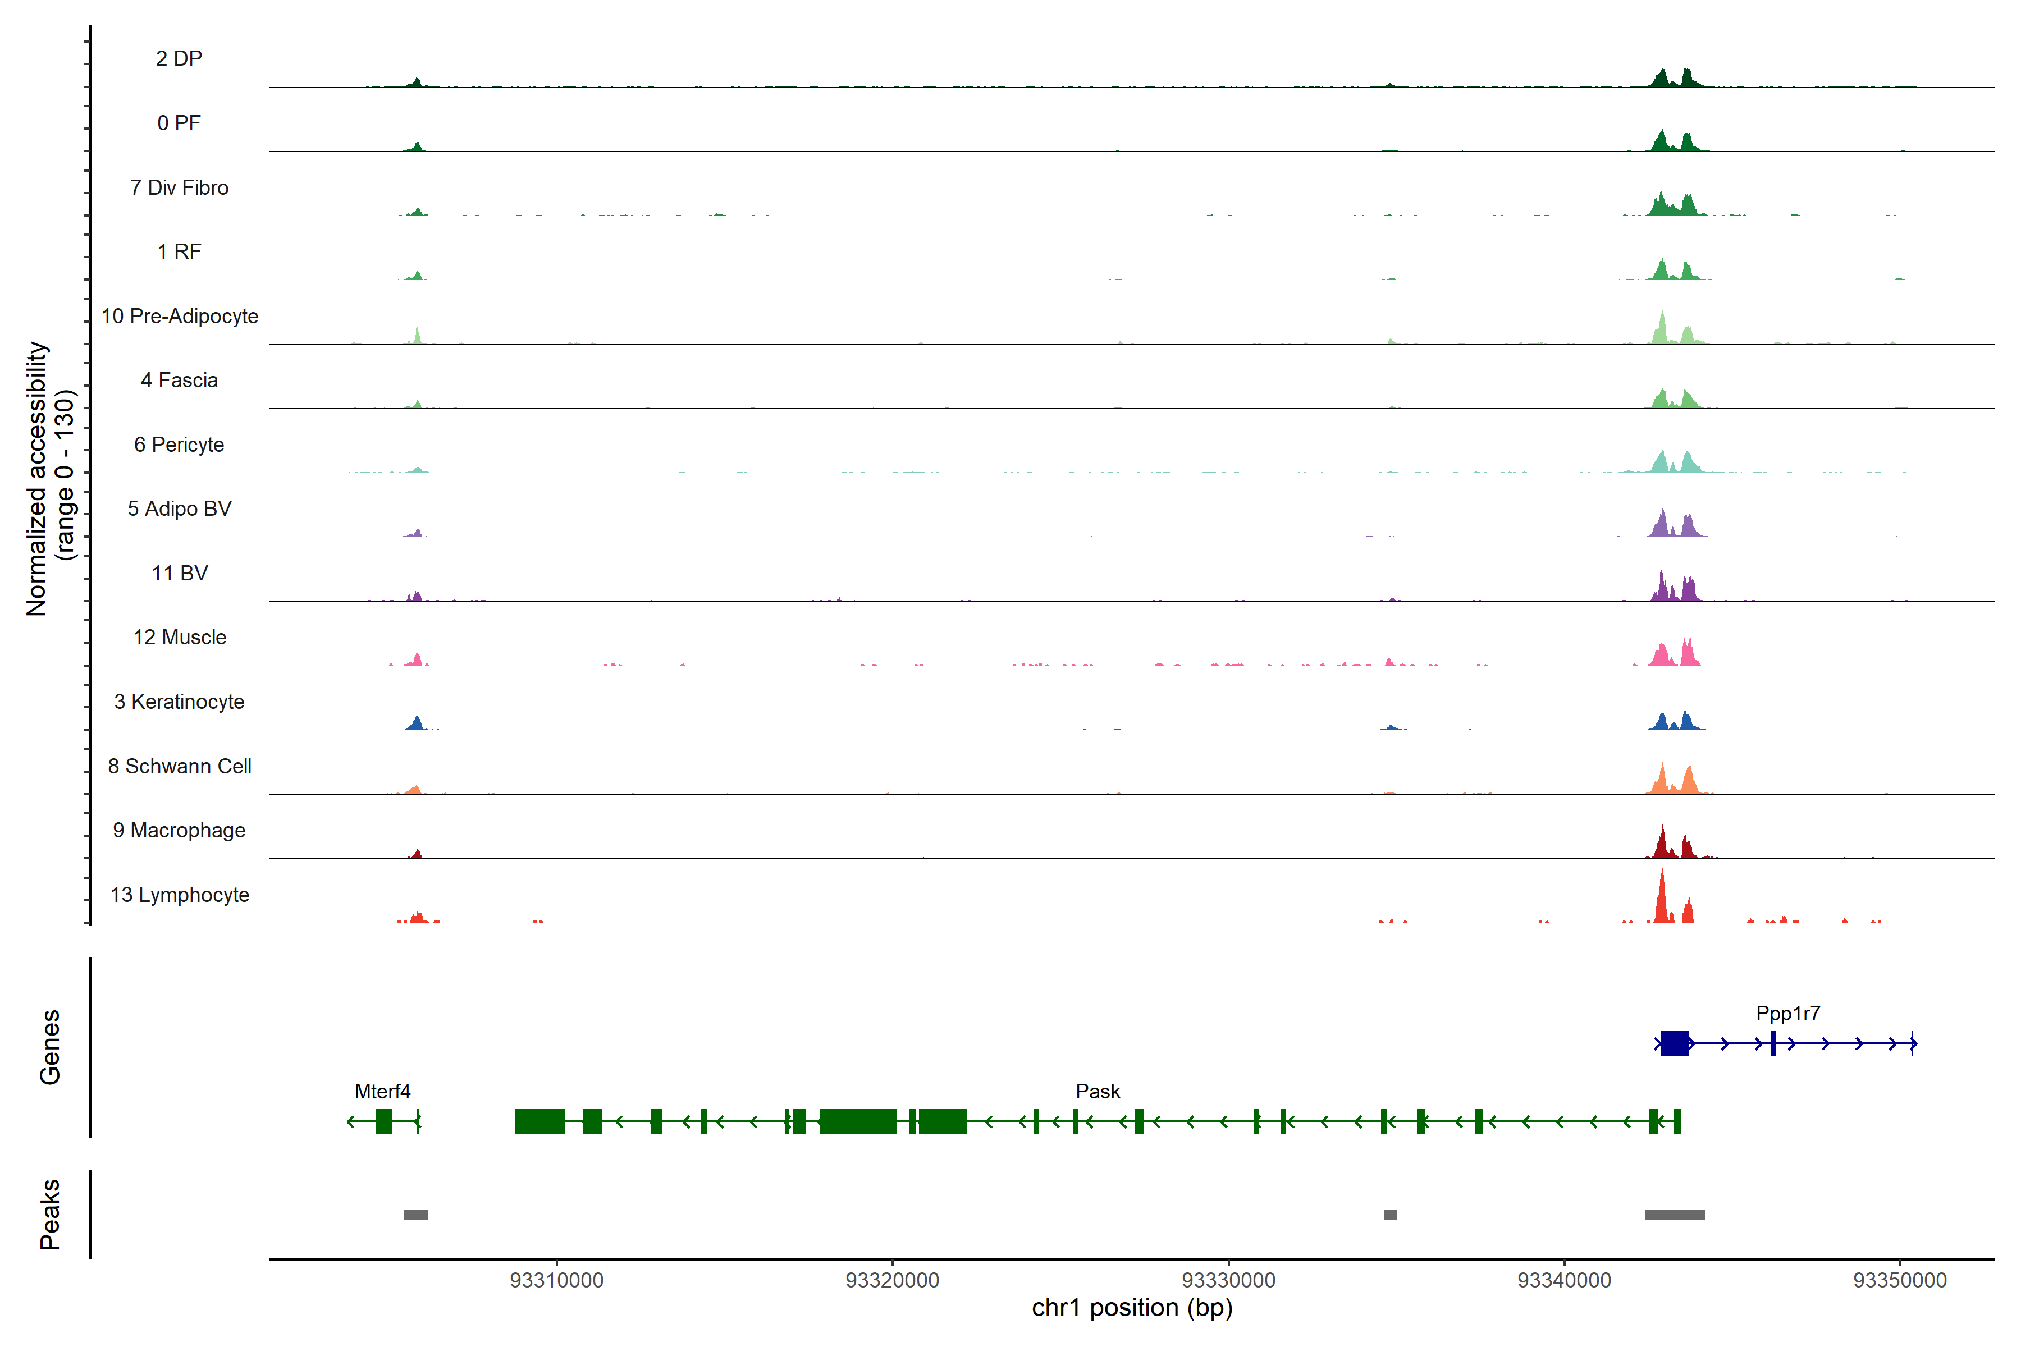The width and height of the screenshot is (2021, 1347).
Task: Click the Mterf4 green exon box
Action: pos(383,1121)
